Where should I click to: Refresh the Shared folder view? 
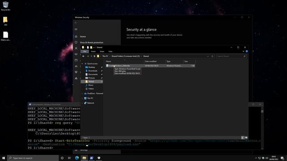click(x=212, y=56)
